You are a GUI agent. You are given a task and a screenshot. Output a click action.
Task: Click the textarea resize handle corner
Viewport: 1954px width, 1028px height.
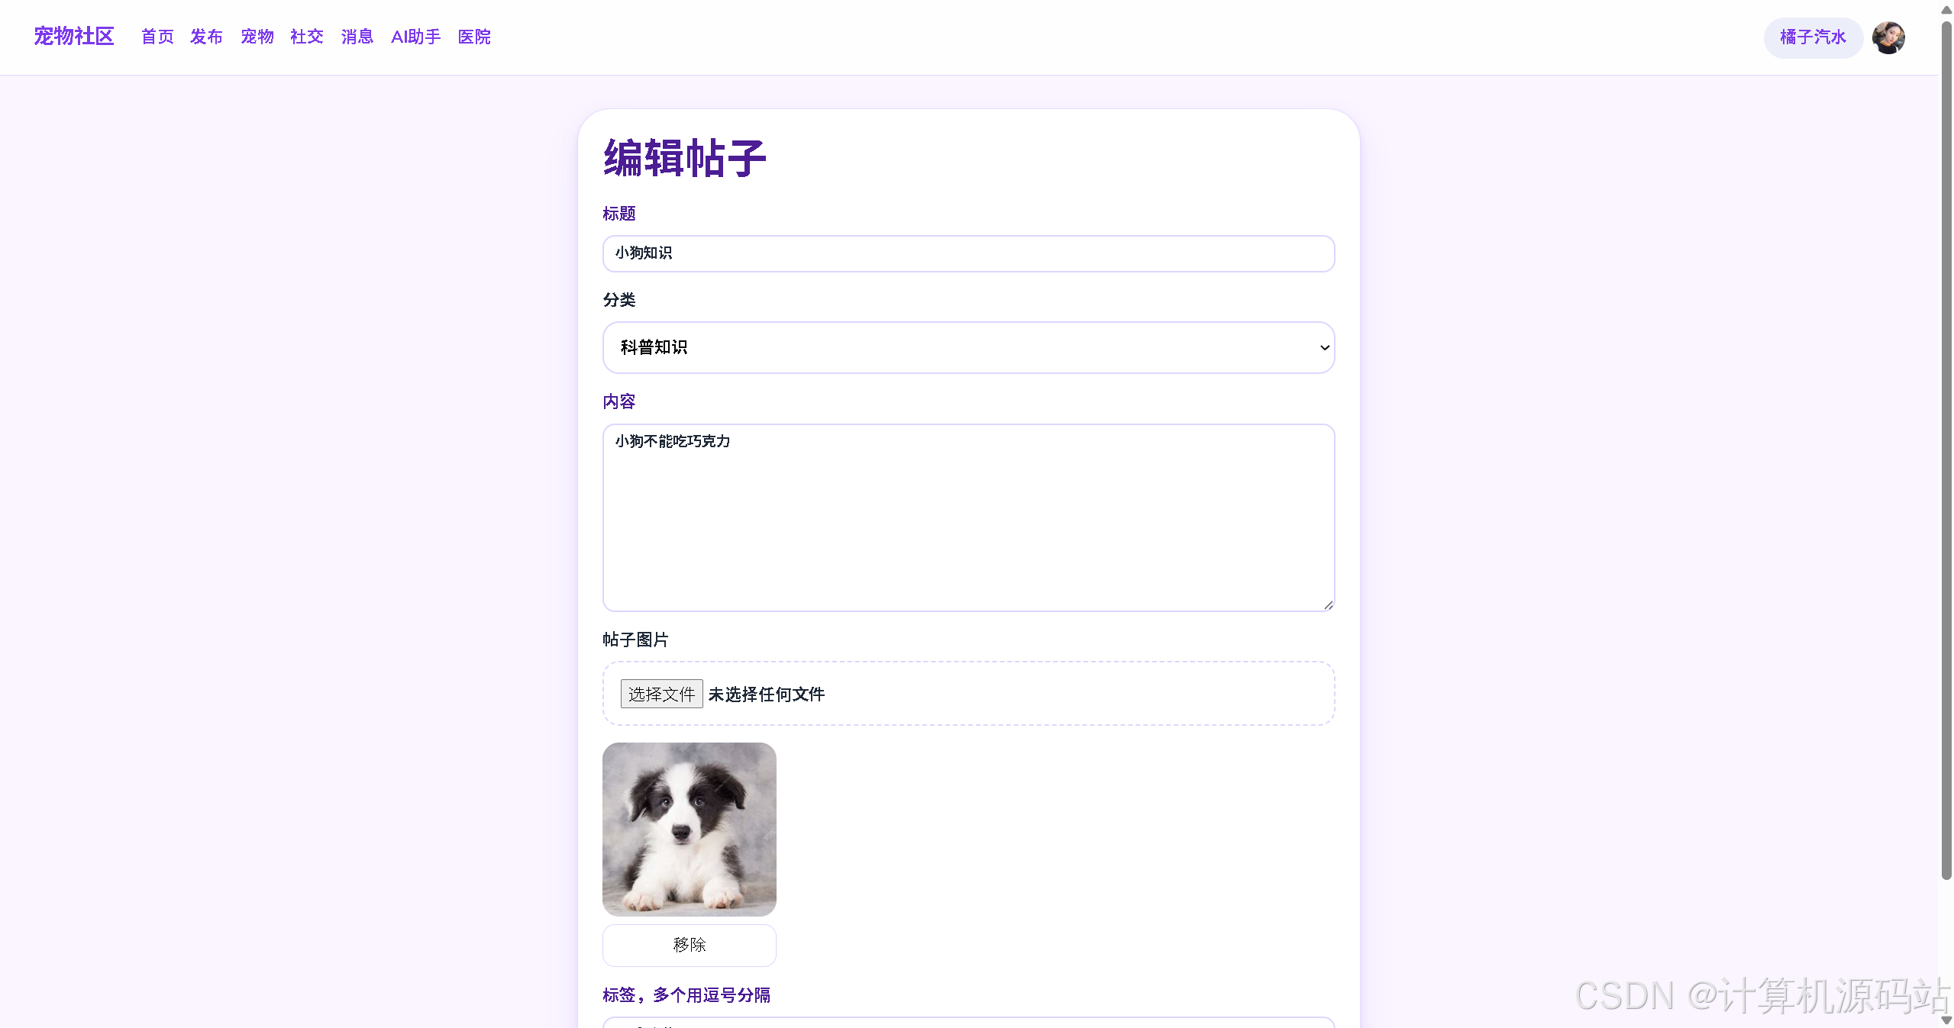[x=1328, y=604]
